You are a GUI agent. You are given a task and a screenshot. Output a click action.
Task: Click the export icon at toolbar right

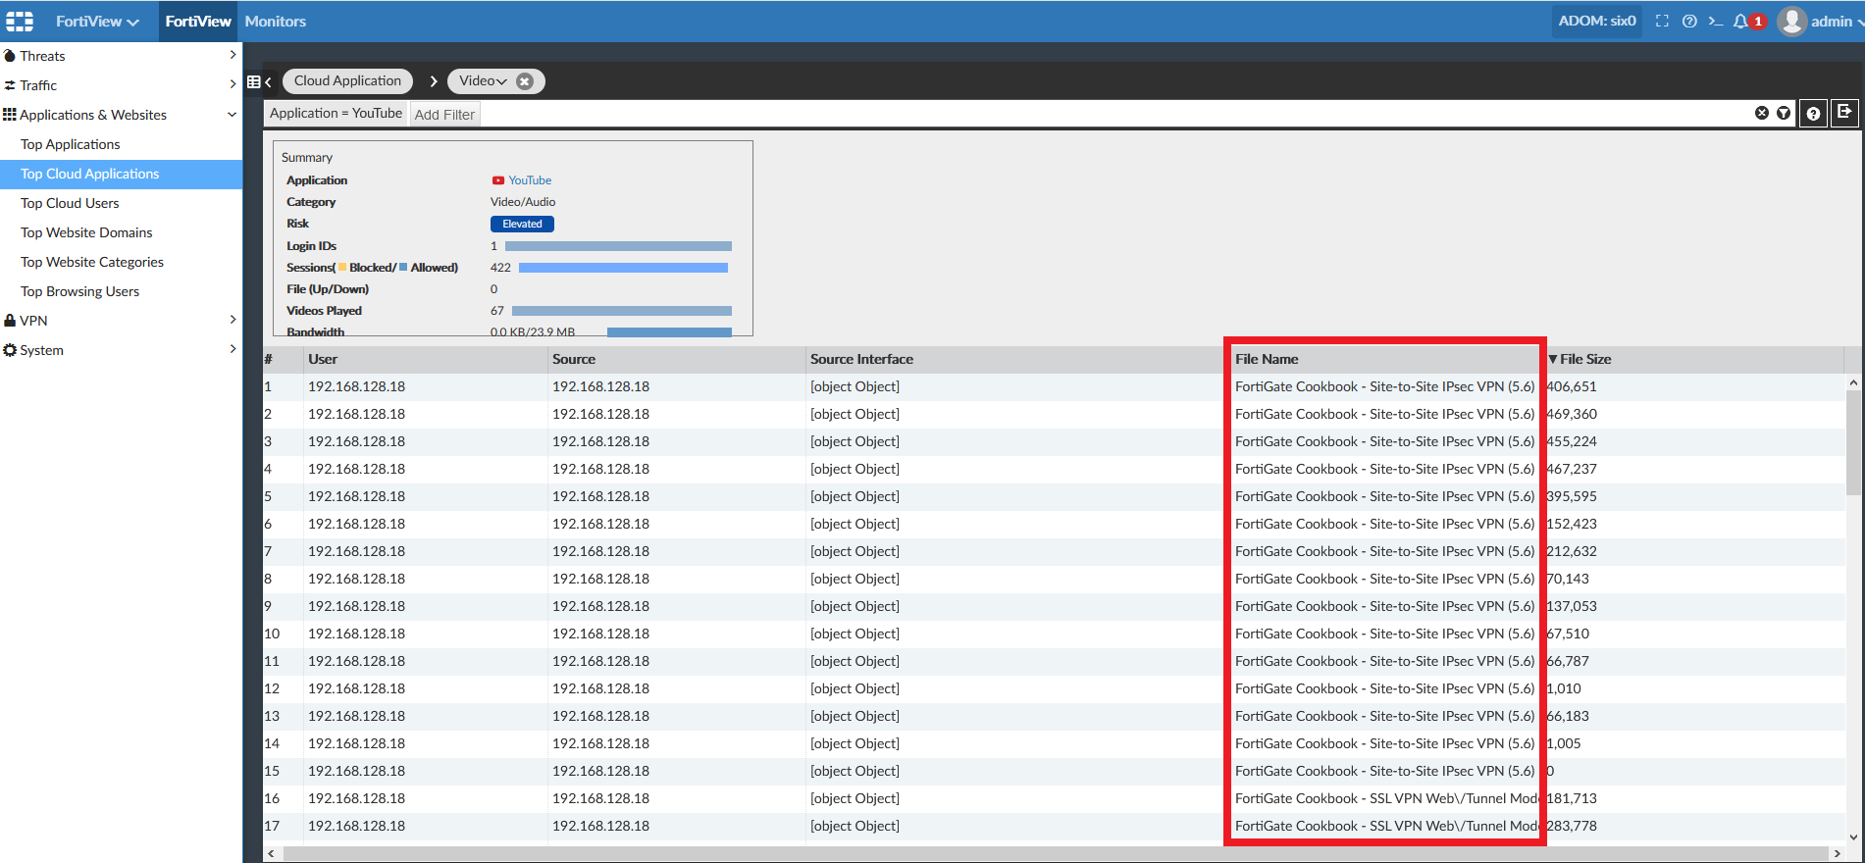pos(1844,112)
